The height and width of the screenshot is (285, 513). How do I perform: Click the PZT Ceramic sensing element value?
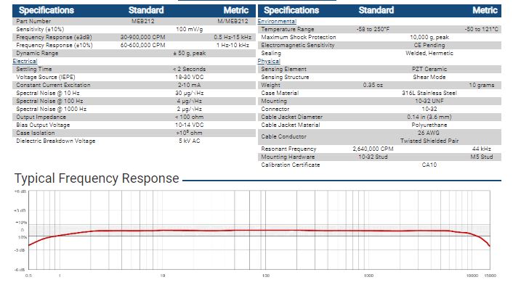tap(429, 69)
